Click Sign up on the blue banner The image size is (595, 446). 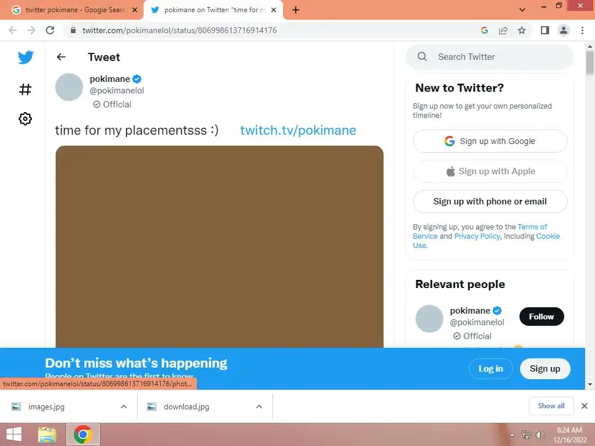(545, 369)
